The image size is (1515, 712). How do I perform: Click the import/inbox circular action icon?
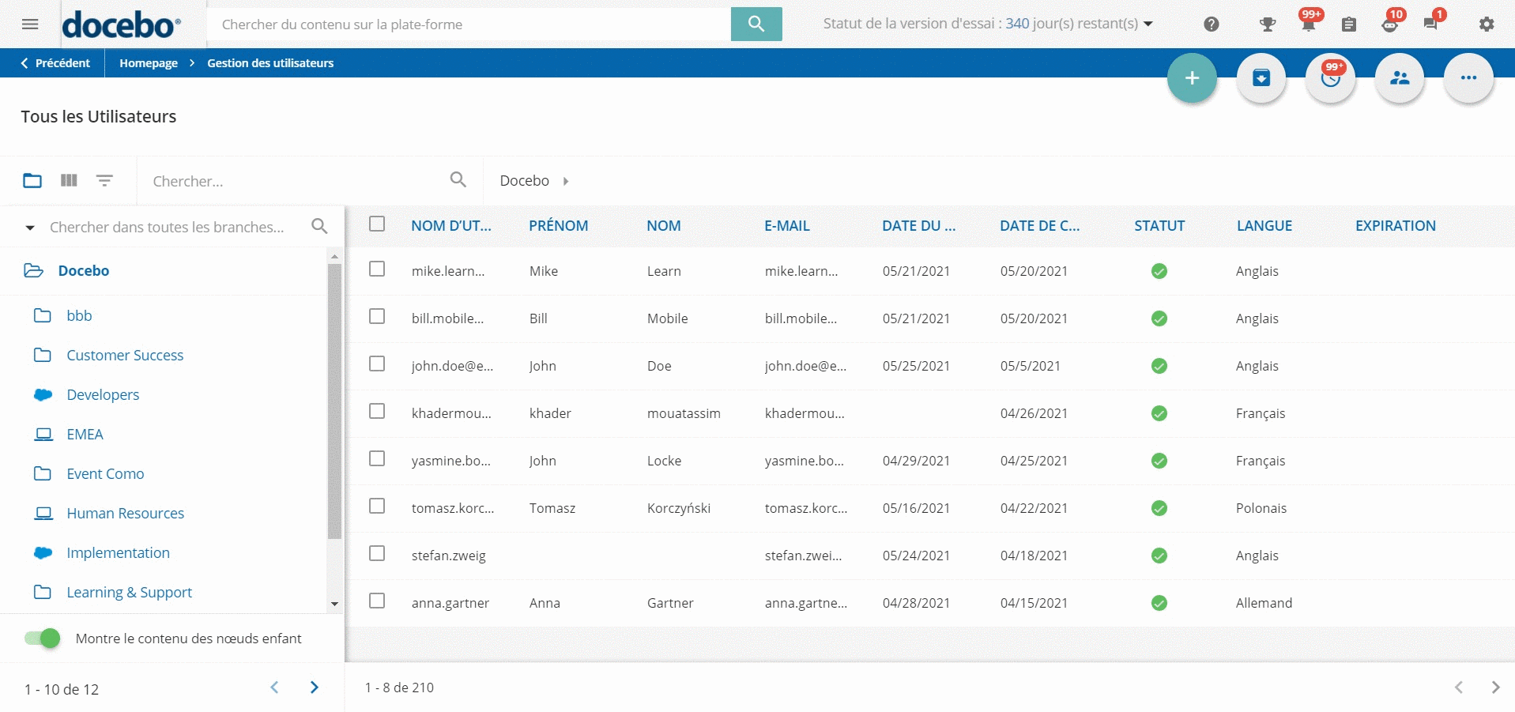1261,77
